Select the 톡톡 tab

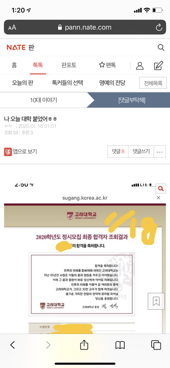click(x=38, y=65)
